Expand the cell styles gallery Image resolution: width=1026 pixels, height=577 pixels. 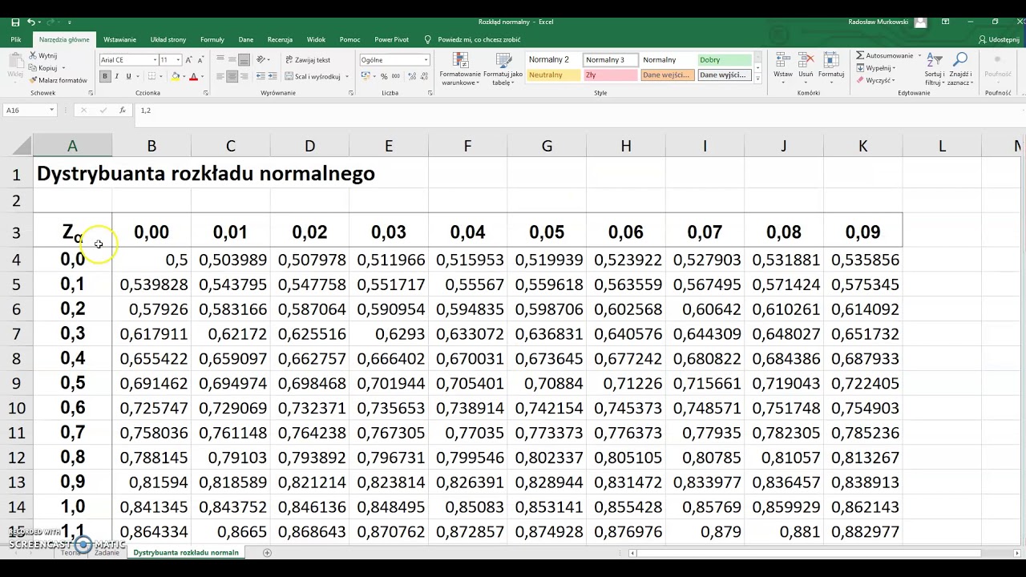pyautogui.click(x=757, y=79)
